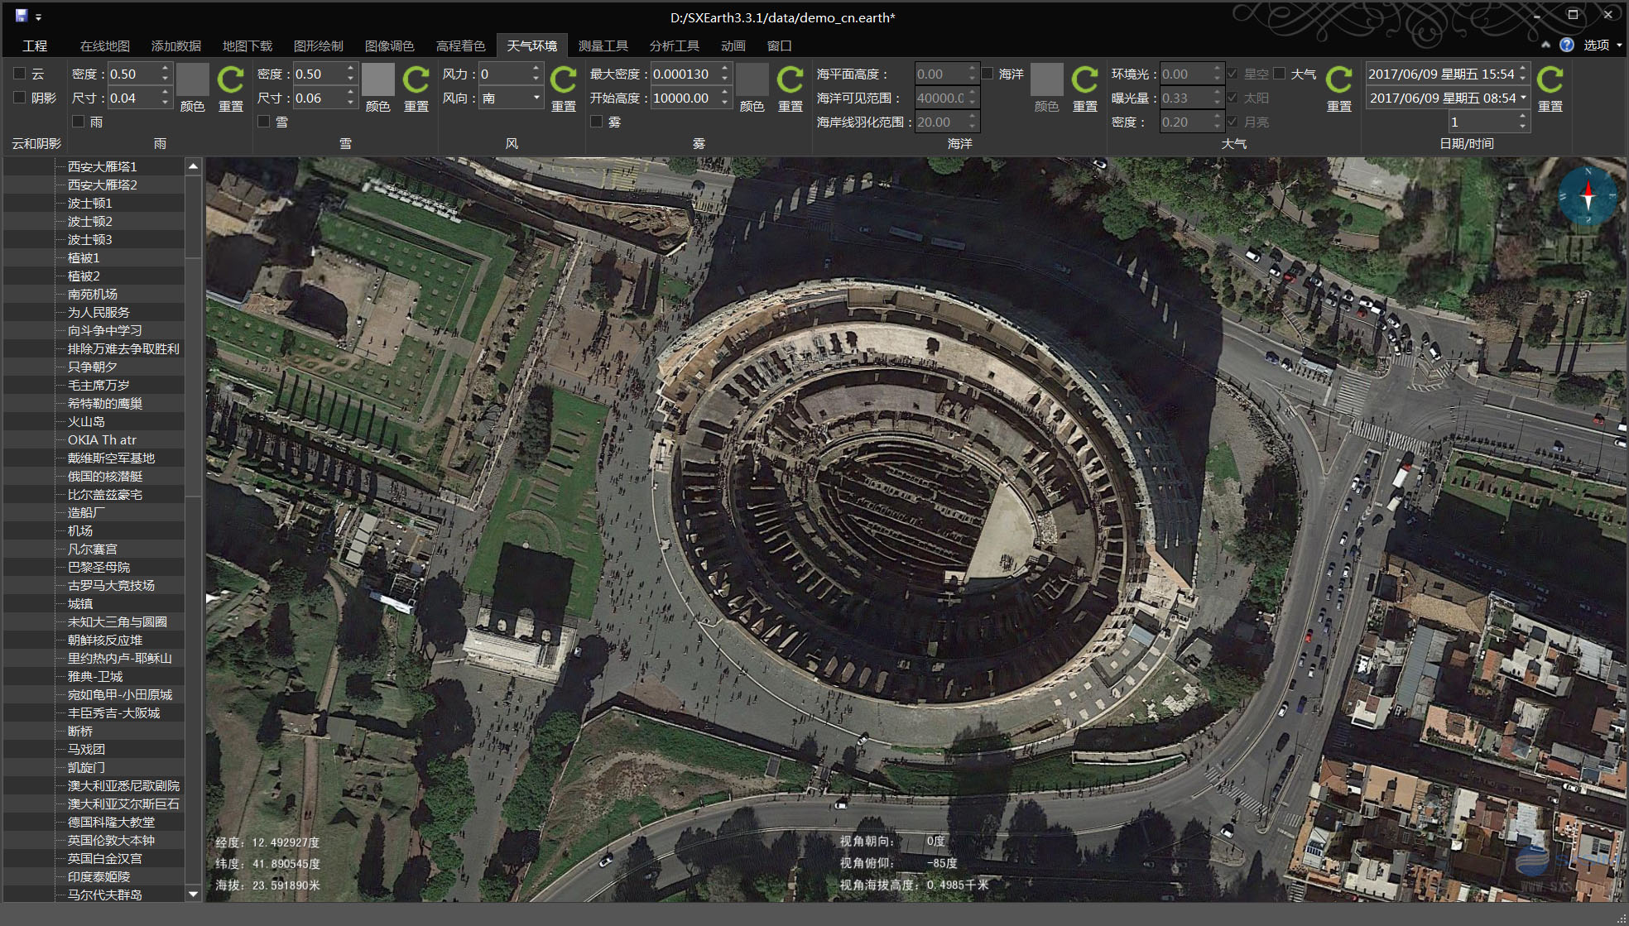Select 火山岛 in the location list
Screen dimensions: 1629x926
coord(86,421)
